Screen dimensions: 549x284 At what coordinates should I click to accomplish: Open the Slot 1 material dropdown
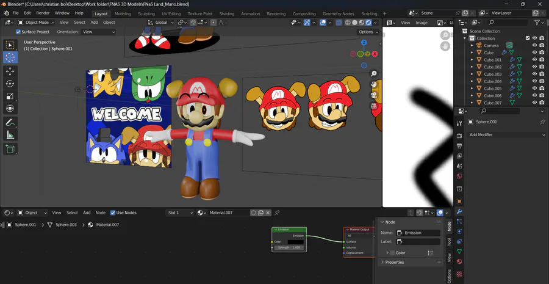click(x=179, y=213)
